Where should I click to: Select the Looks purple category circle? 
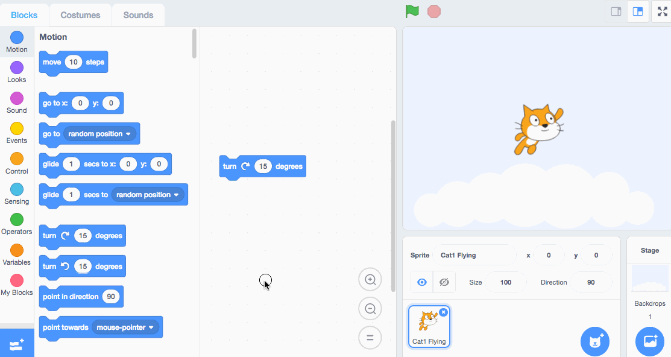click(17, 68)
